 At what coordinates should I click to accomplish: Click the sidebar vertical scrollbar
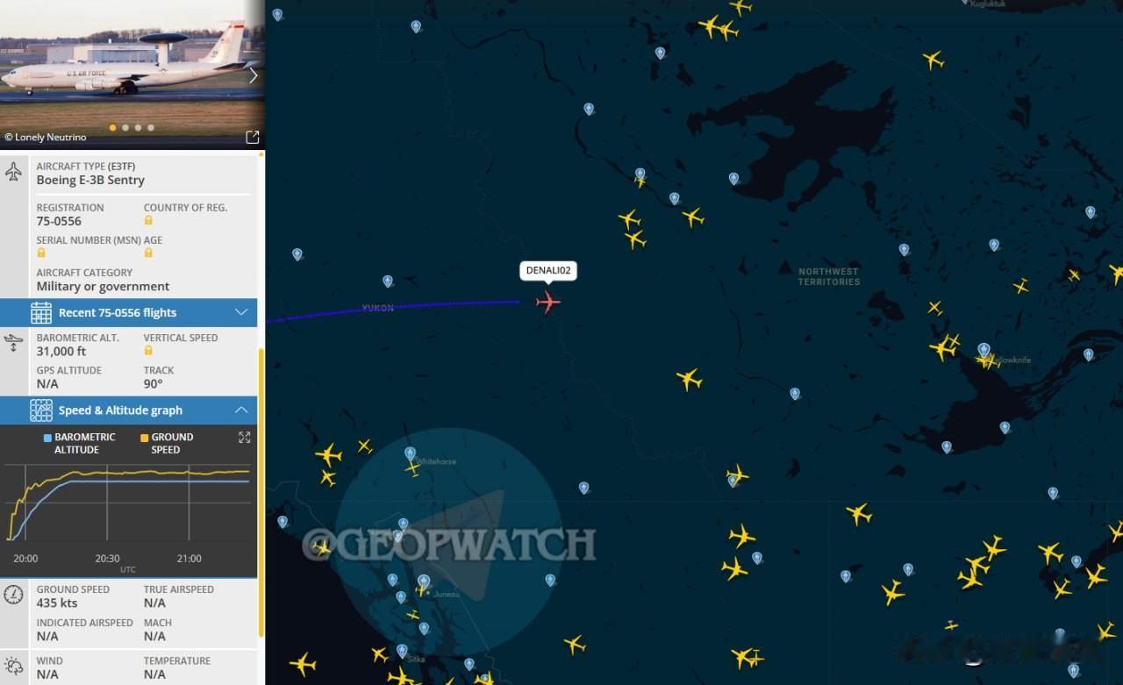[261, 493]
